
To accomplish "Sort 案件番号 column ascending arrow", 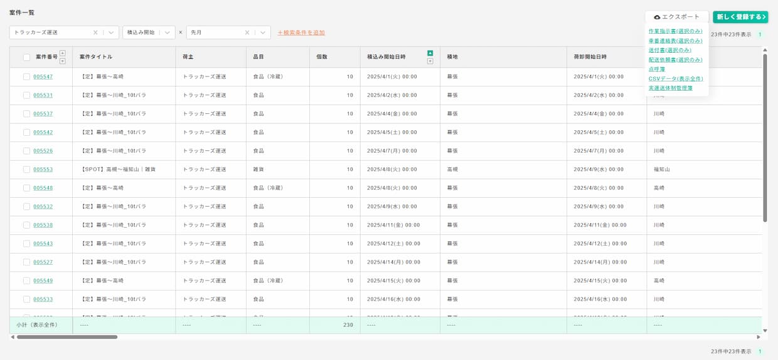I will pos(62,53).
